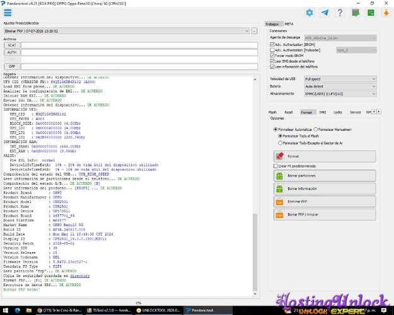Click the 0% progress bar
The height and width of the screenshot is (315, 394).
point(139,303)
